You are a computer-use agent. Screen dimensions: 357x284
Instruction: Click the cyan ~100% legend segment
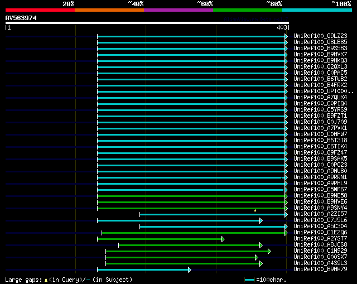point(317,10)
